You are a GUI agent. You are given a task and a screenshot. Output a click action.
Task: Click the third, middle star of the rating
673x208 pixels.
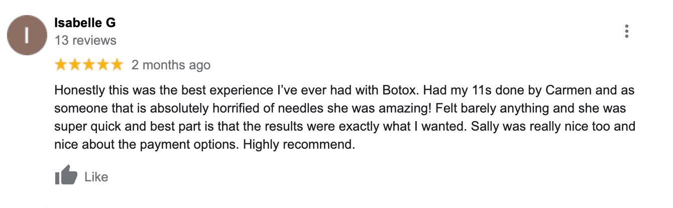[x=89, y=65]
